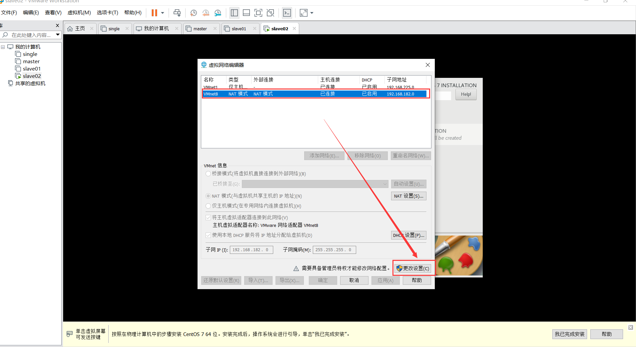This screenshot has height=347, width=636.
Task: Open the 虚拟机(M) menu
Action: pyautogui.click(x=79, y=12)
